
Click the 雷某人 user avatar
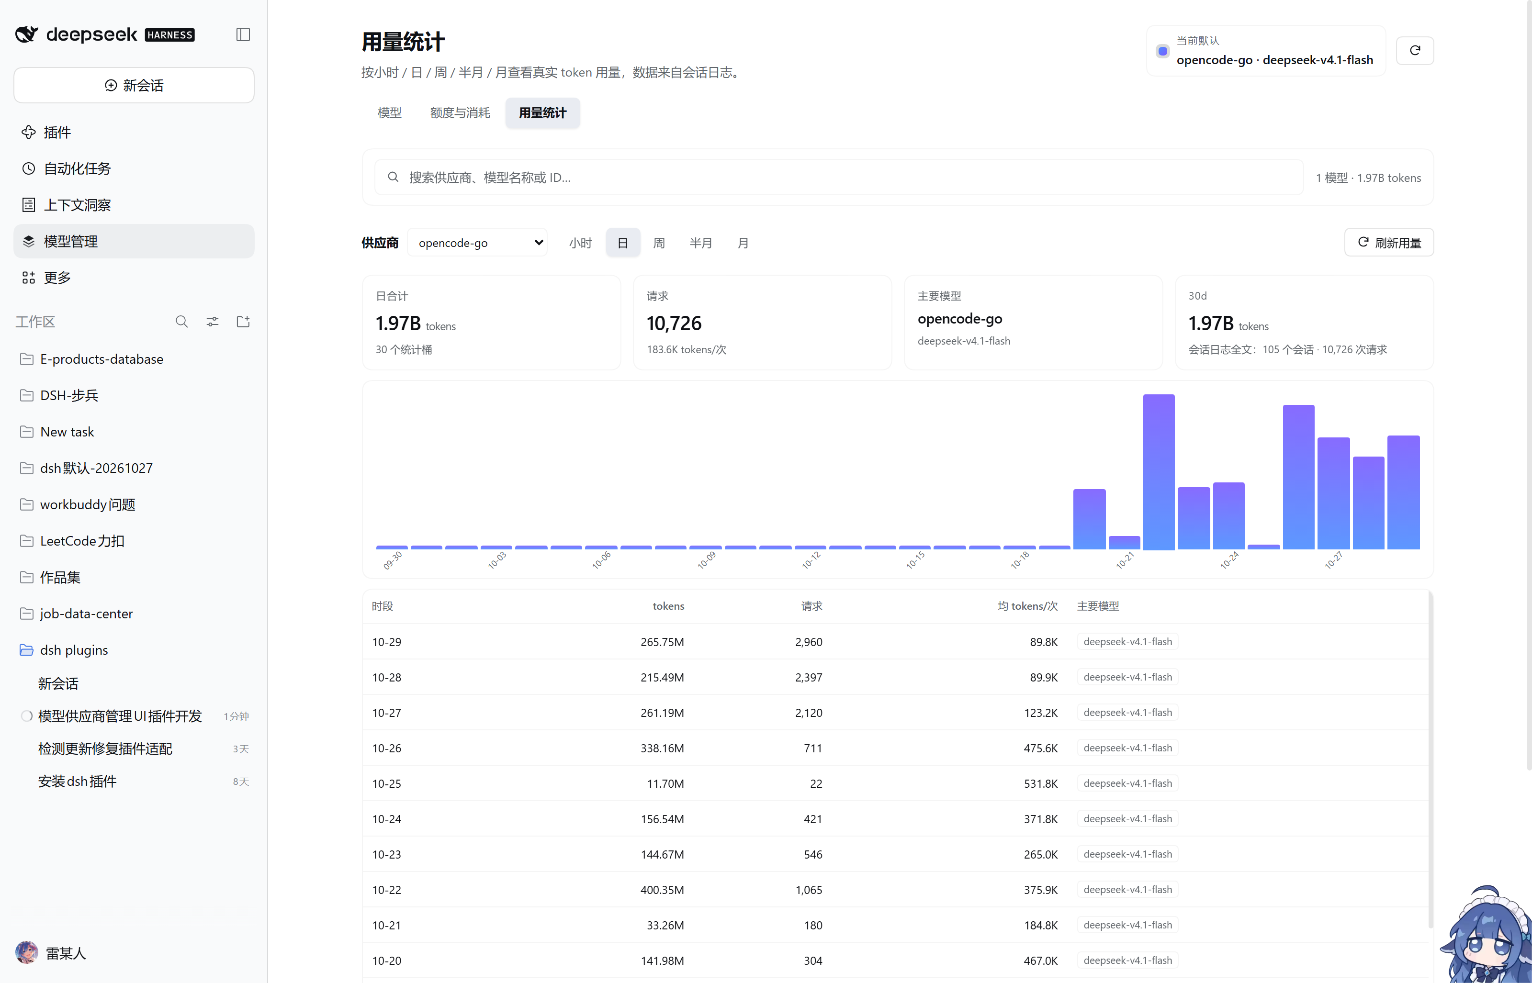(x=27, y=953)
